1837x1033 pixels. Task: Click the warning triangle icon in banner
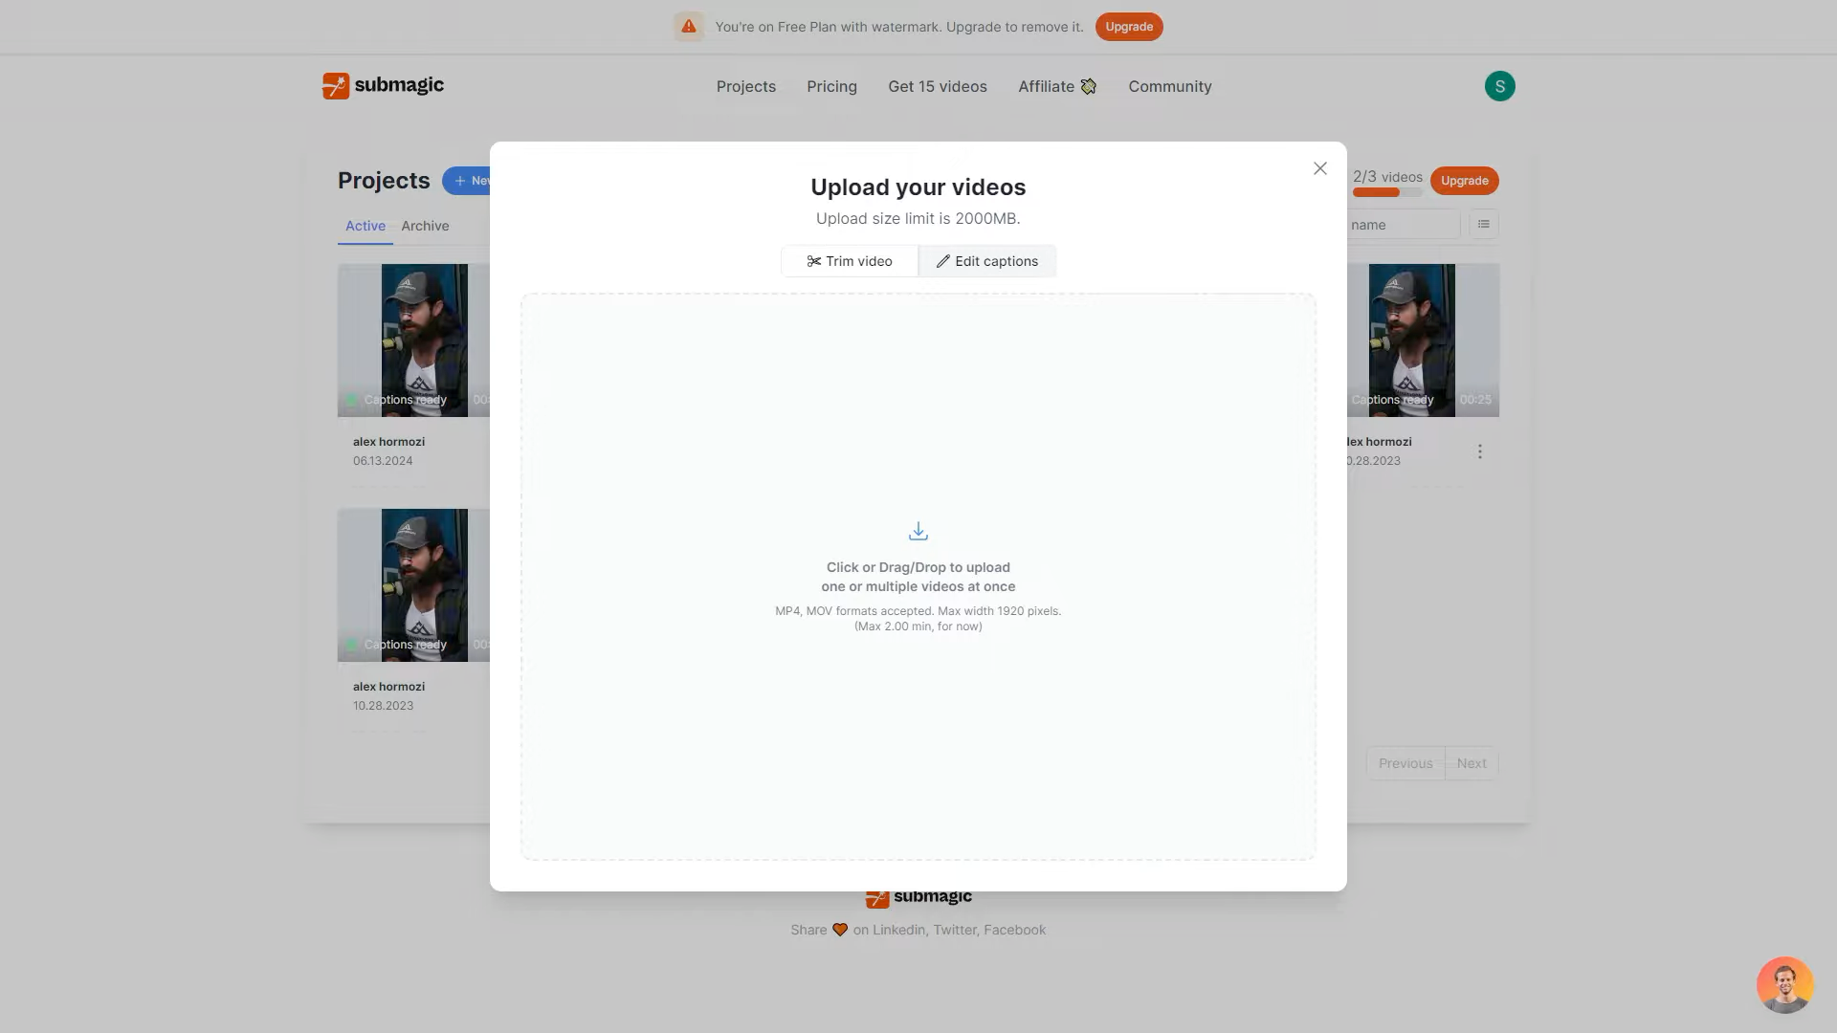pos(689,27)
